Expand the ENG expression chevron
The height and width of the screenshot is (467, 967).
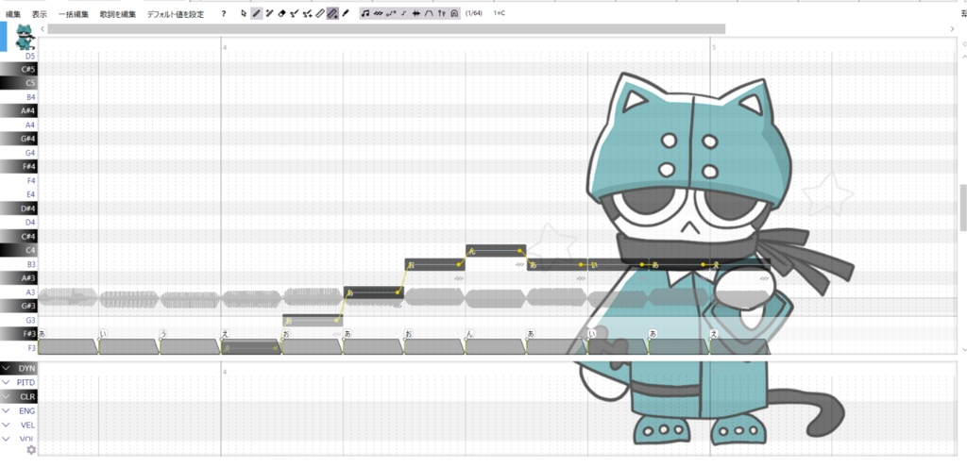click(7, 410)
